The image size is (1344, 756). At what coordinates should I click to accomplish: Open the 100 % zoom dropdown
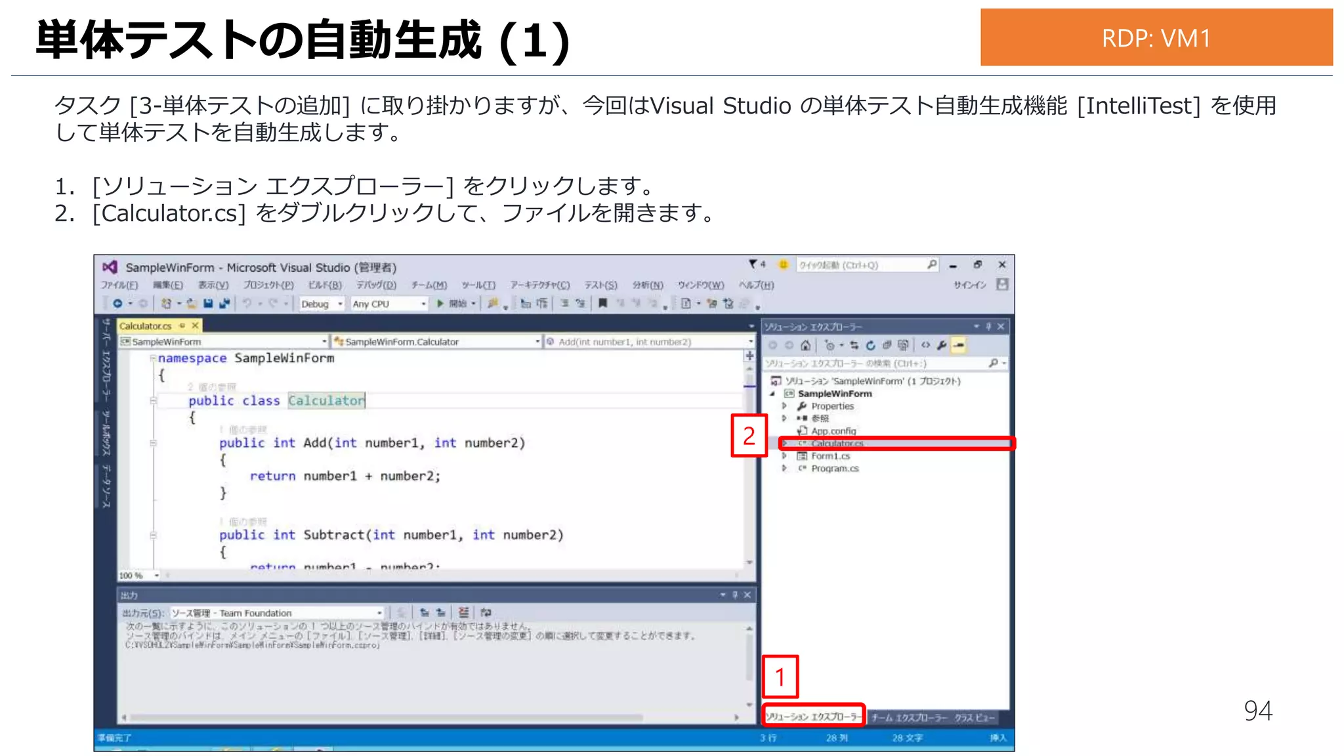pyautogui.click(x=139, y=576)
